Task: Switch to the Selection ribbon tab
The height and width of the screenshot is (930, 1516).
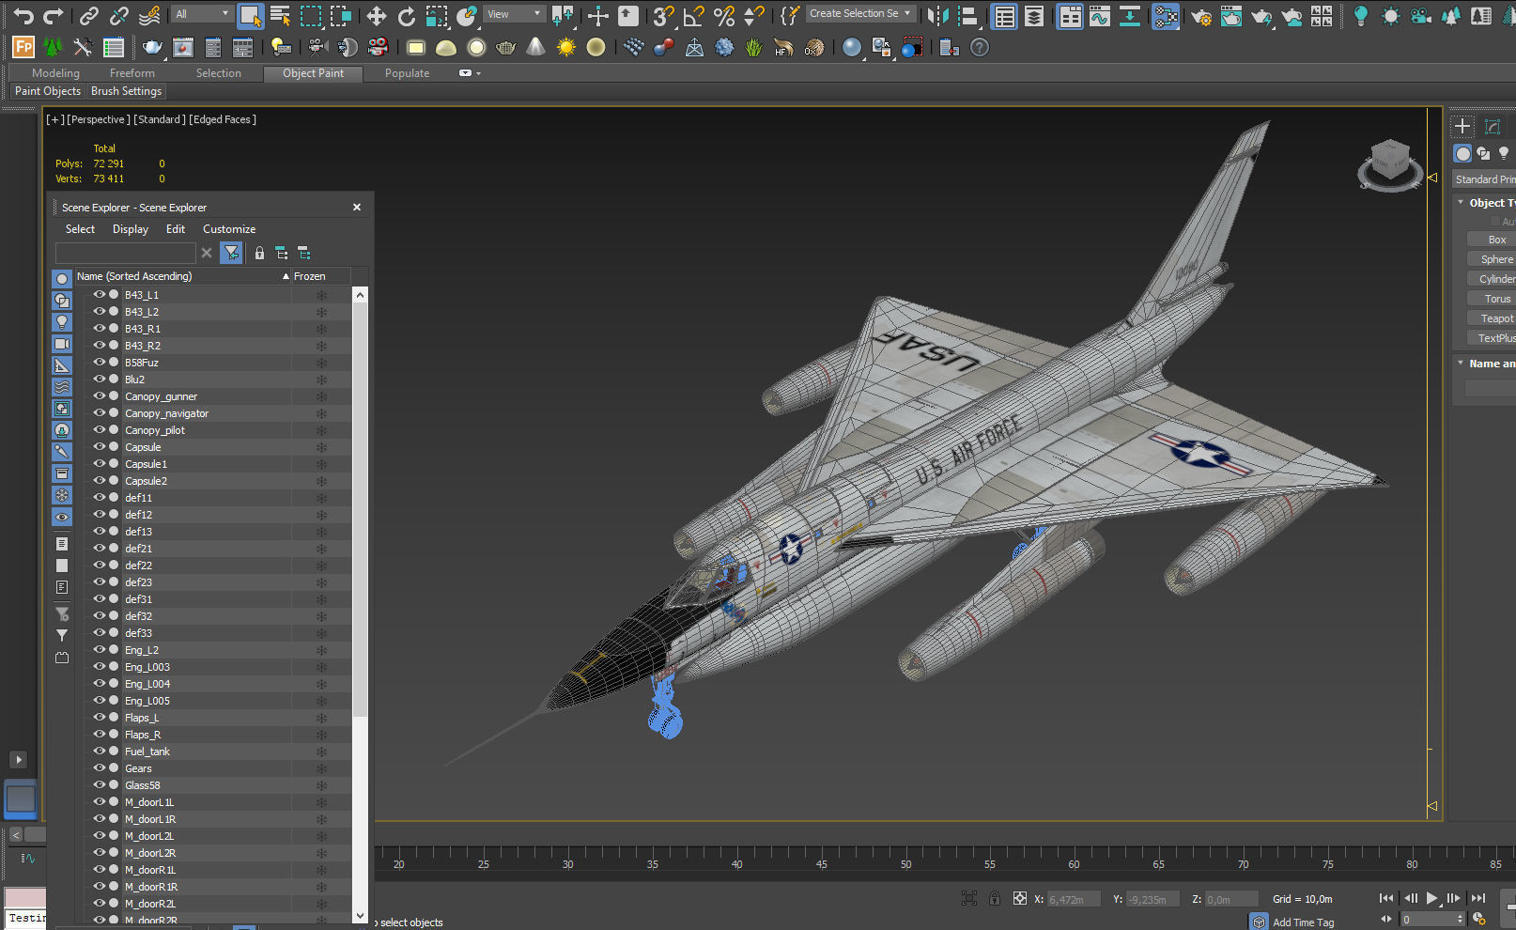Action: tap(218, 73)
